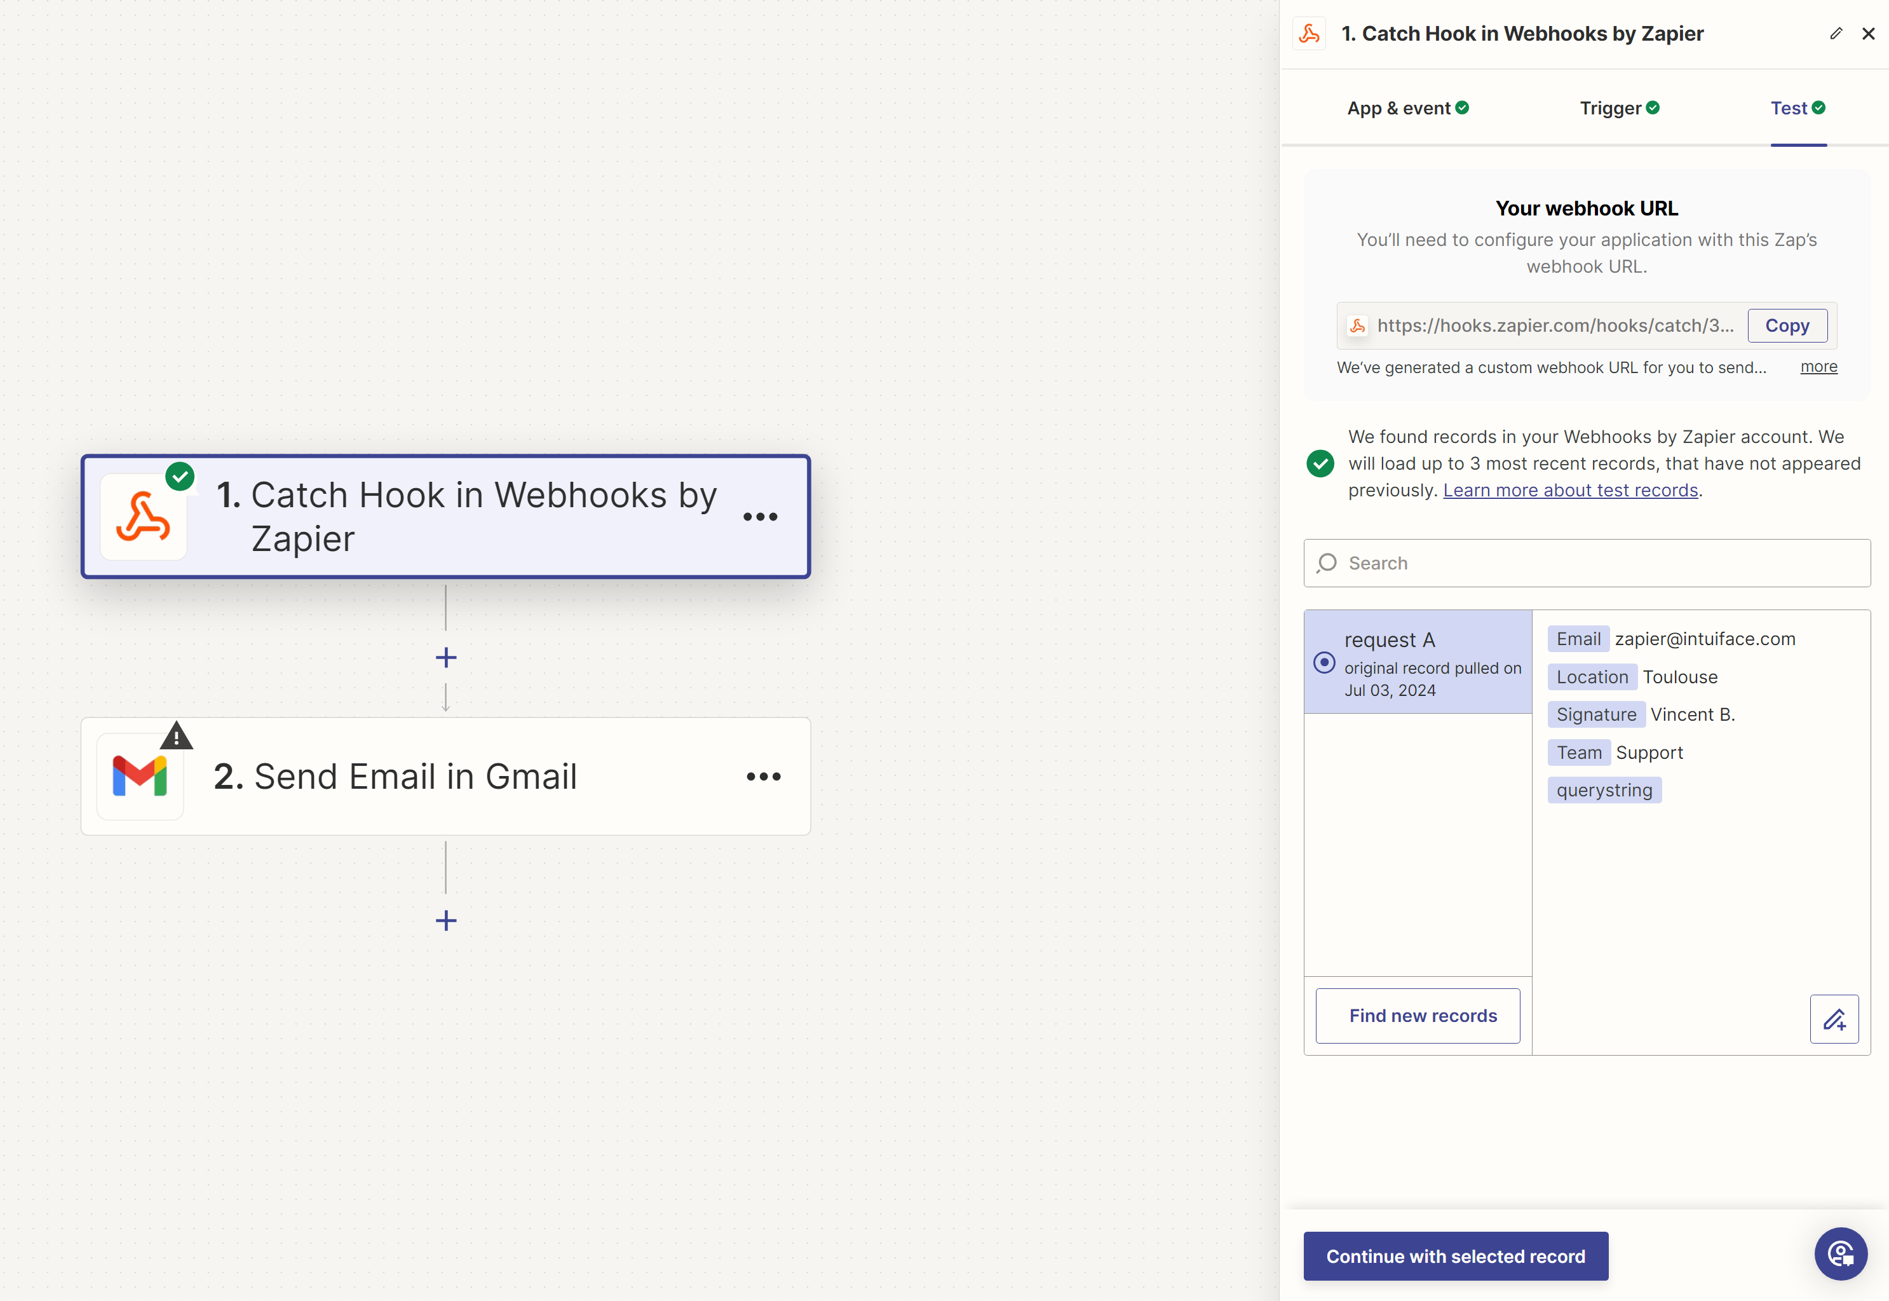Add a step between Webhooks and Gmail
Viewport: 1889px width, 1301px height.
point(446,658)
